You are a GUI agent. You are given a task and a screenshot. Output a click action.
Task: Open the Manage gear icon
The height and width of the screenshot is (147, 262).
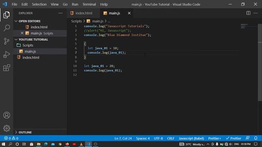[x=7, y=128]
